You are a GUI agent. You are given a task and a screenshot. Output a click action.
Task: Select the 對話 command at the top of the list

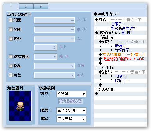120,20
